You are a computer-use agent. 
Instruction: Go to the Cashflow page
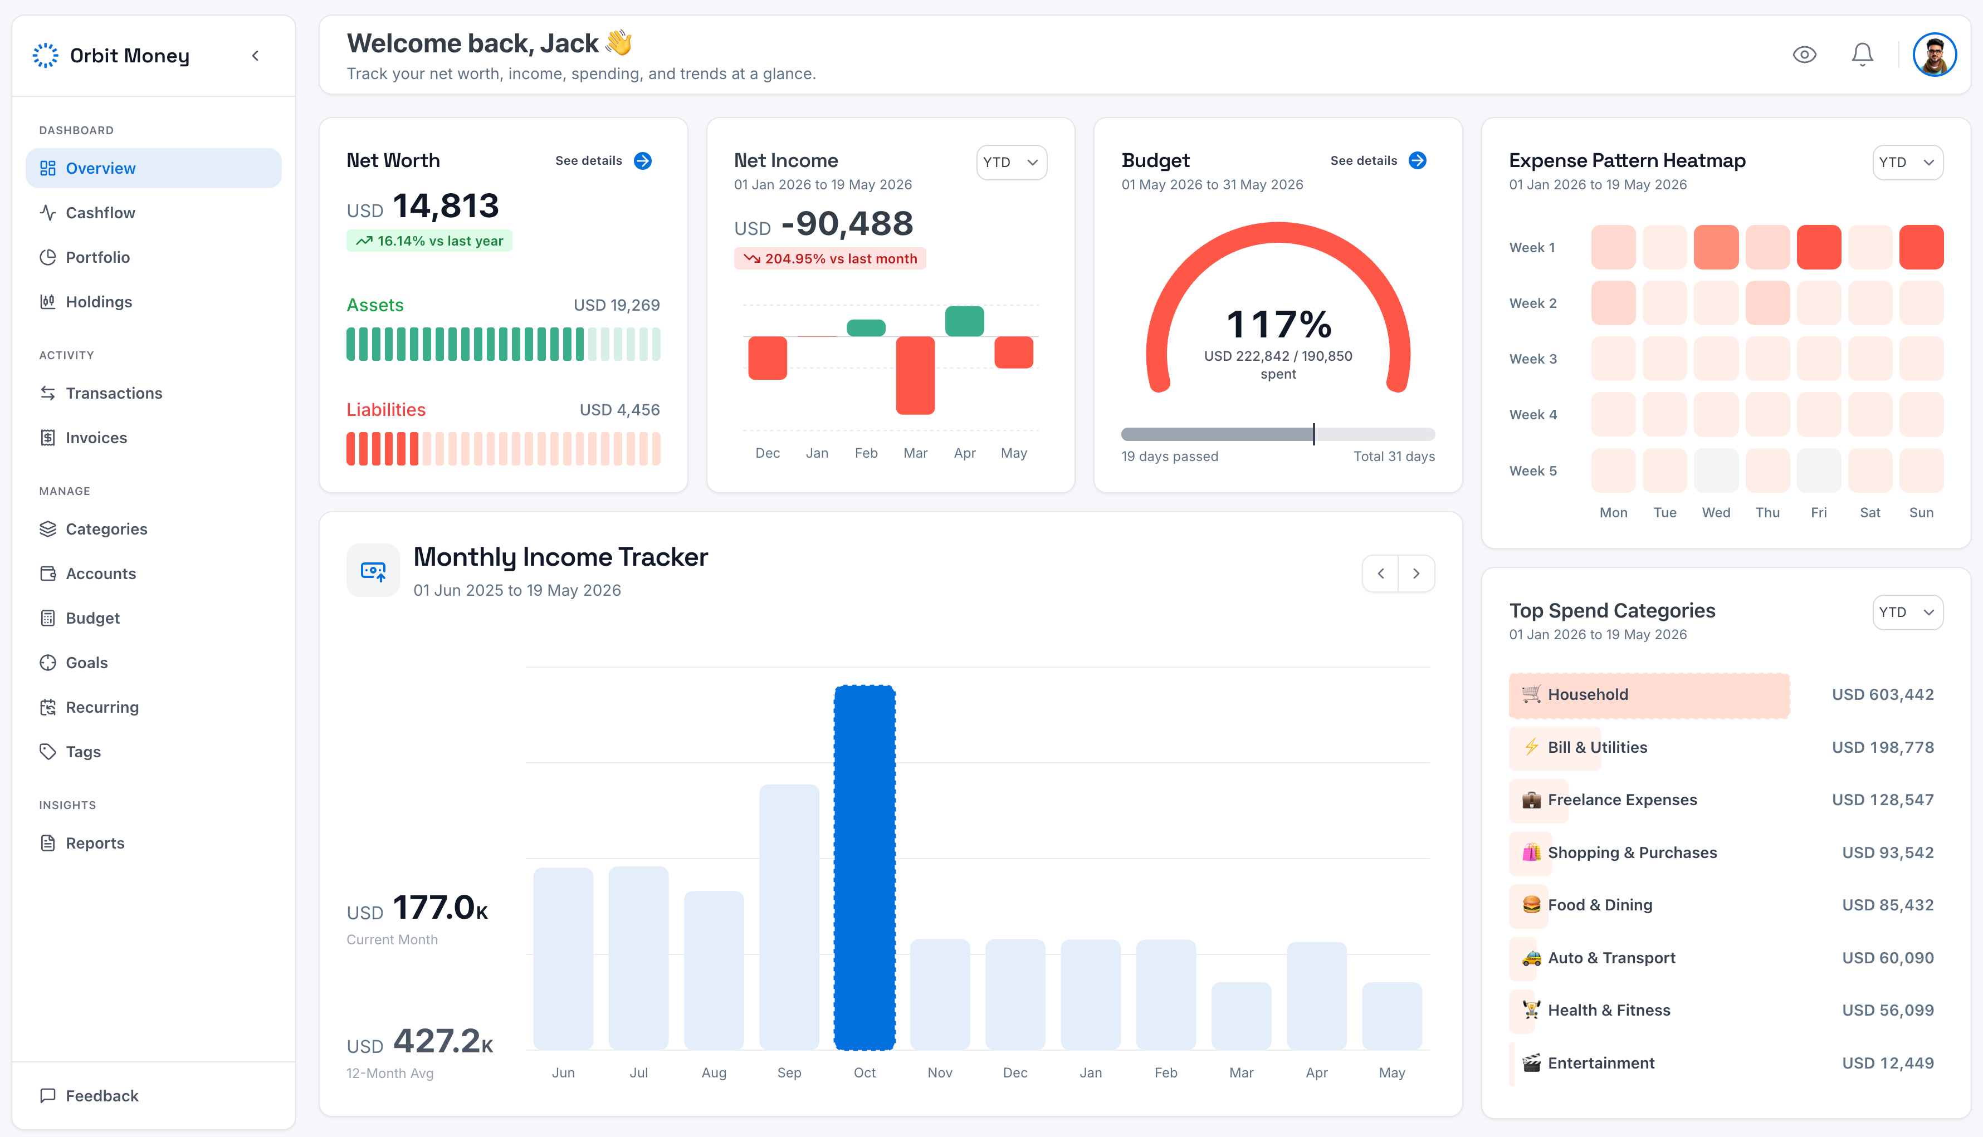[154, 212]
